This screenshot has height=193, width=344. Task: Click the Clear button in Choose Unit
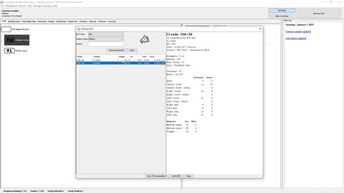(x=132, y=50)
